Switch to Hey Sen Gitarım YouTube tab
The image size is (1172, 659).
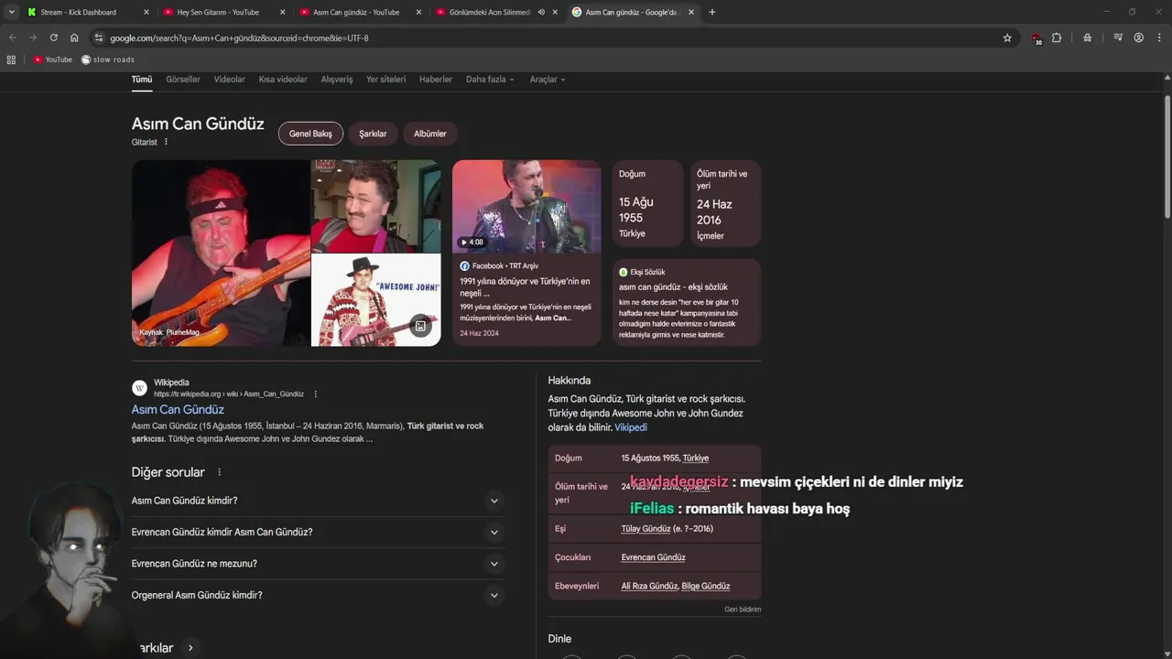tap(218, 12)
